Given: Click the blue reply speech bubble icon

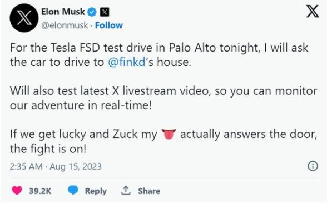Looking at the screenshot, I should click(73, 190).
